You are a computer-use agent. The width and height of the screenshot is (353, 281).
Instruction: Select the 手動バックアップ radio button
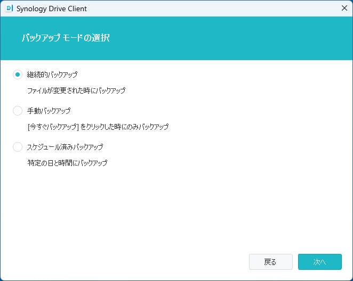[18, 111]
